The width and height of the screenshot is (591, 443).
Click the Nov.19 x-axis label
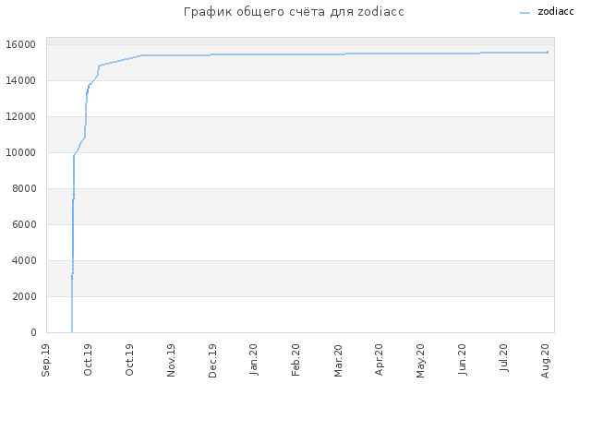tap(171, 361)
